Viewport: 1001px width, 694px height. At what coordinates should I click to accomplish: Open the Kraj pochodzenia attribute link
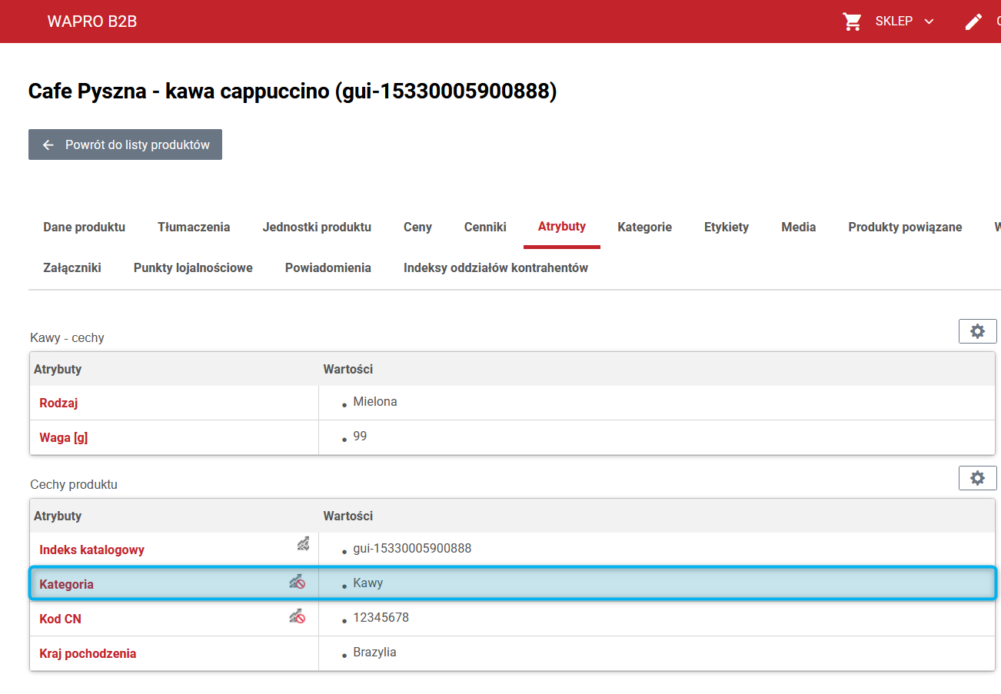[88, 653]
